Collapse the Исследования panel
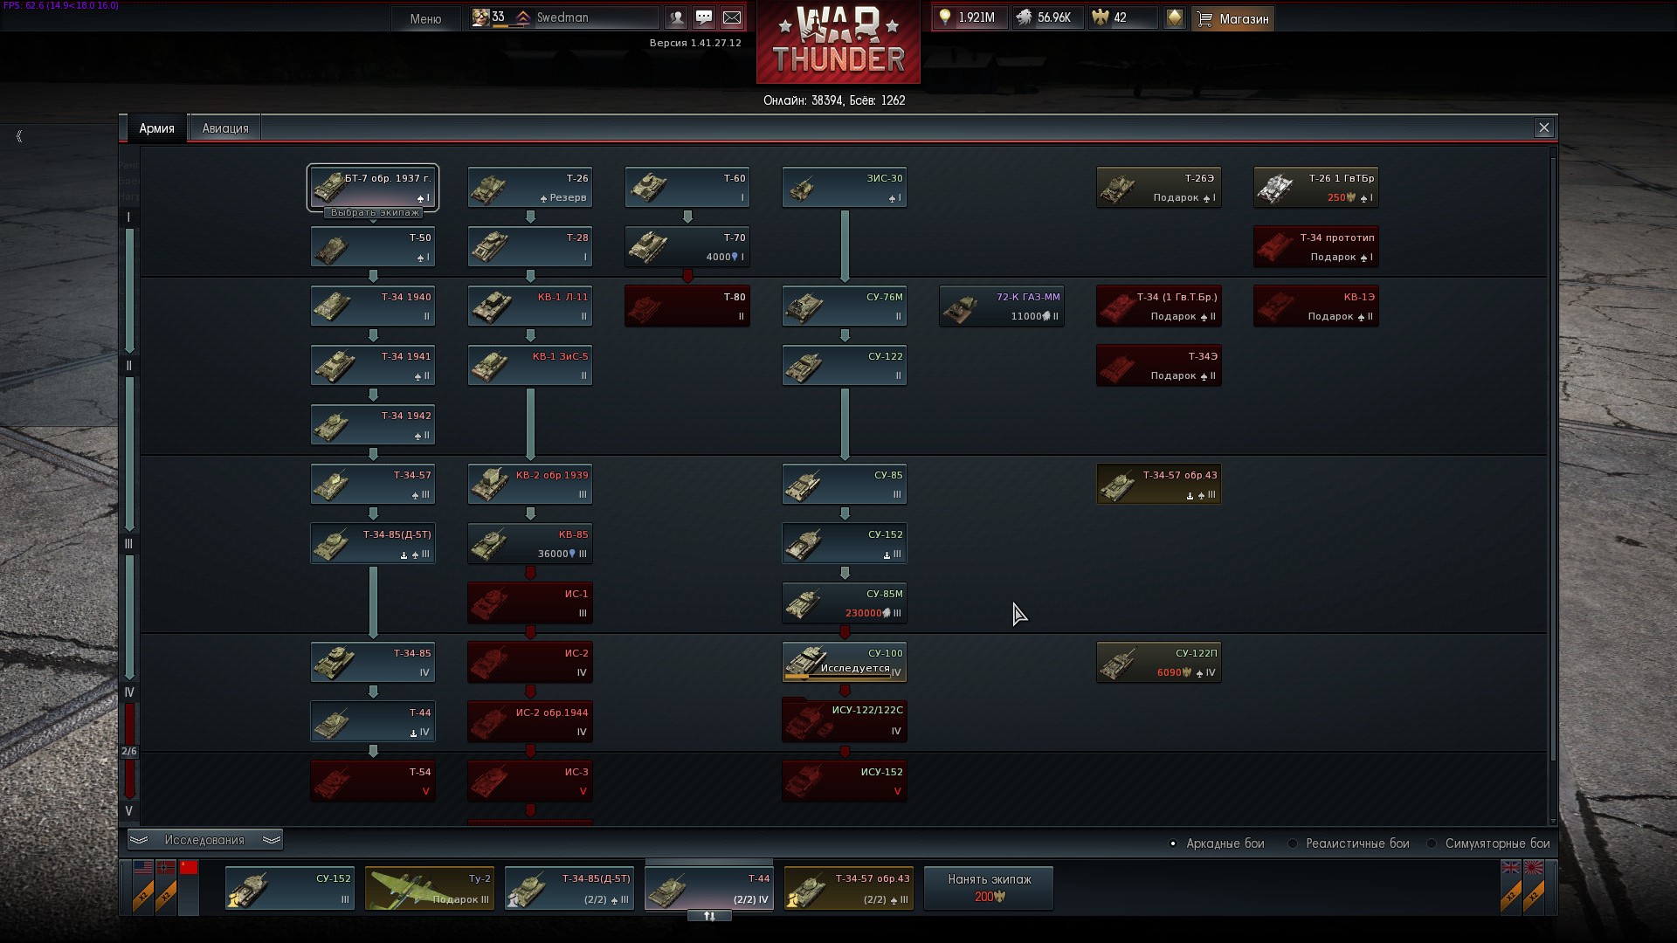The image size is (1677, 943). [204, 840]
